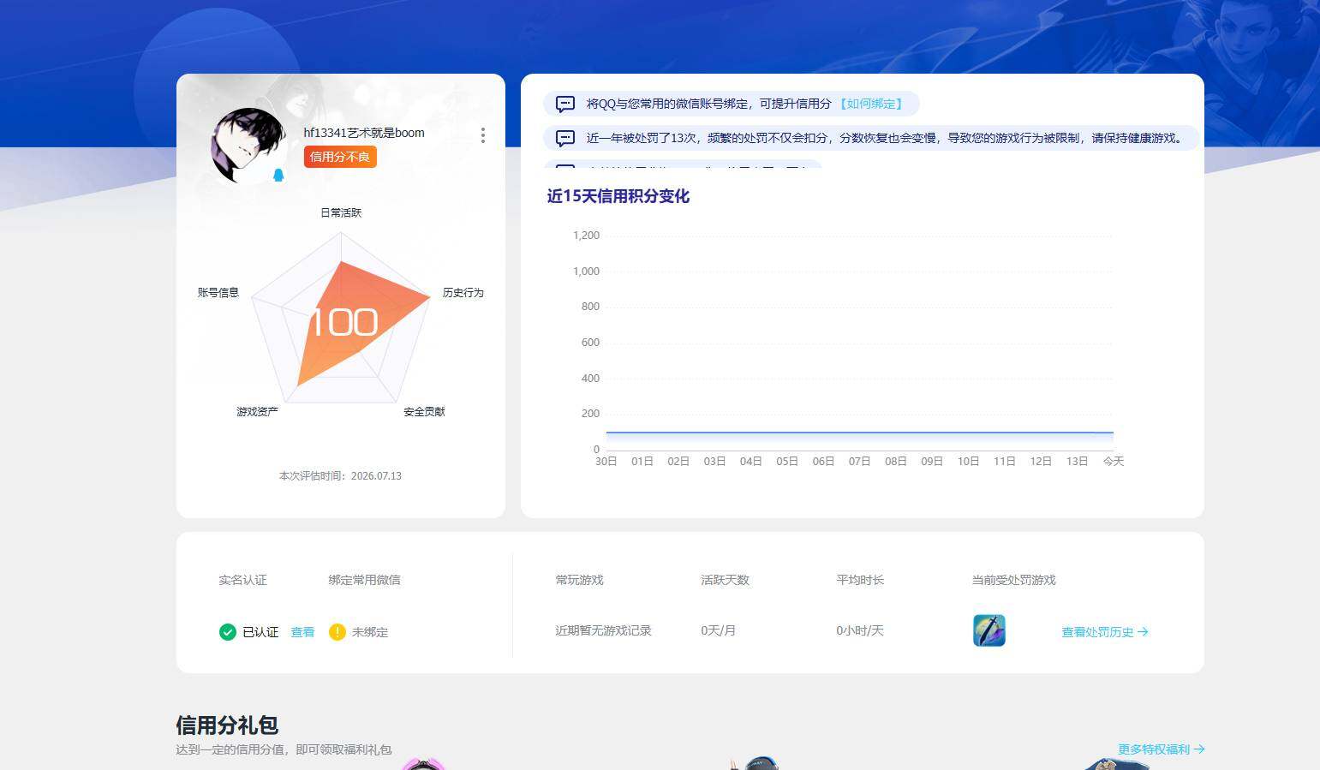Click the 信用分不良 badge
The image size is (1320, 770).
tap(340, 157)
